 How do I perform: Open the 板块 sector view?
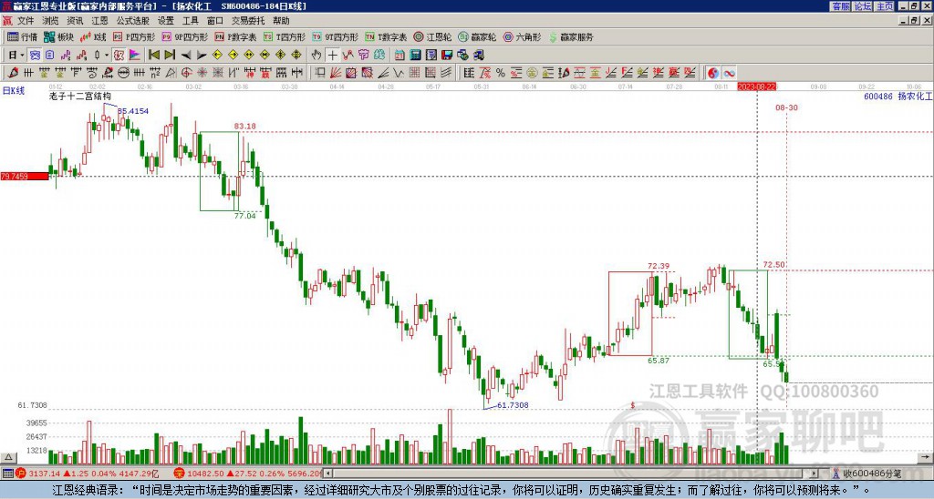click(58, 36)
